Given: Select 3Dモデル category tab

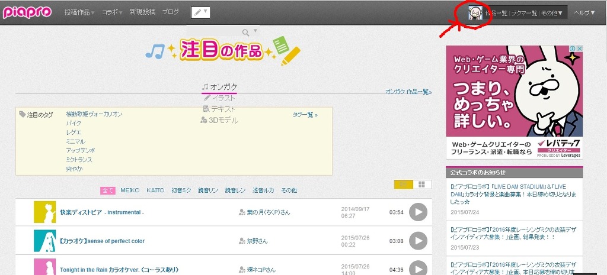Looking at the screenshot, I should click(219, 120).
